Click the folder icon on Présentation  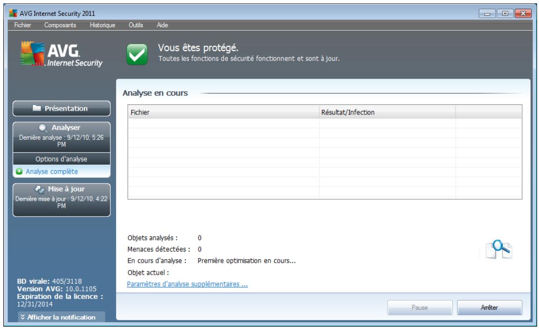click(x=37, y=108)
